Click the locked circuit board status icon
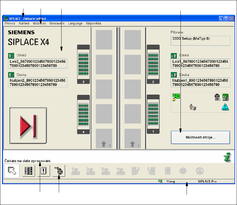237x205 pixels. point(176,97)
